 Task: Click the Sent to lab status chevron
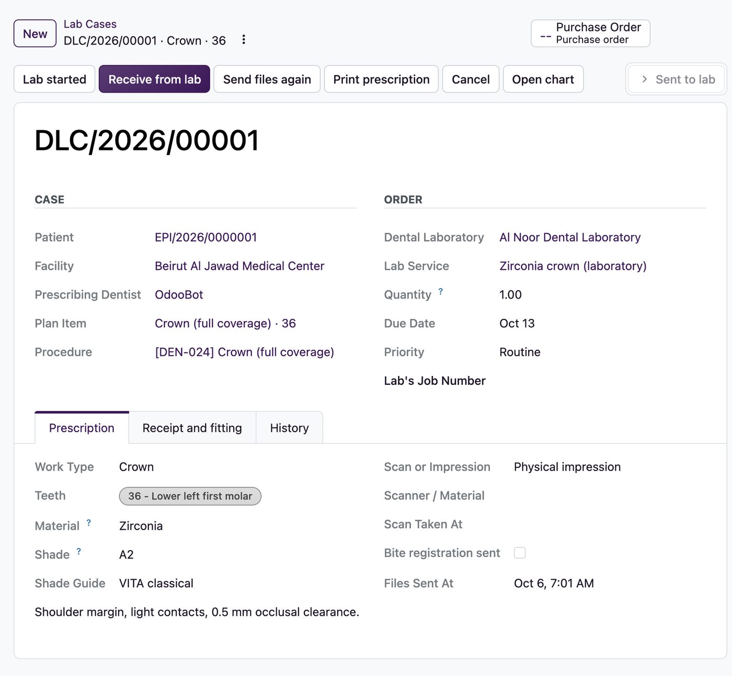(644, 79)
